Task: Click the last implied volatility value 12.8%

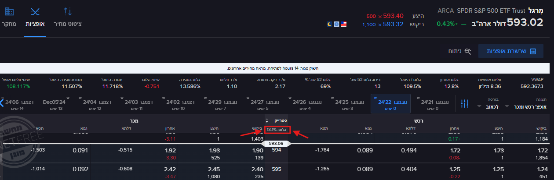Action: point(452,86)
